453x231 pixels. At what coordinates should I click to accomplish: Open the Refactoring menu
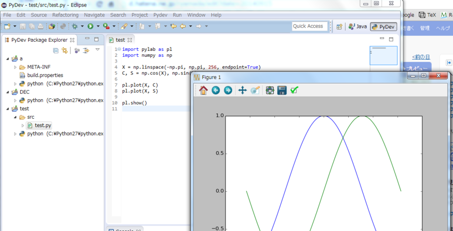[x=65, y=15]
